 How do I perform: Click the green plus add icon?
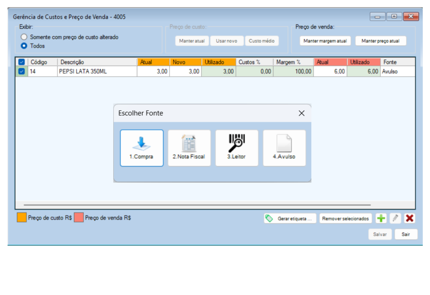pyautogui.click(x=381, y=218)
